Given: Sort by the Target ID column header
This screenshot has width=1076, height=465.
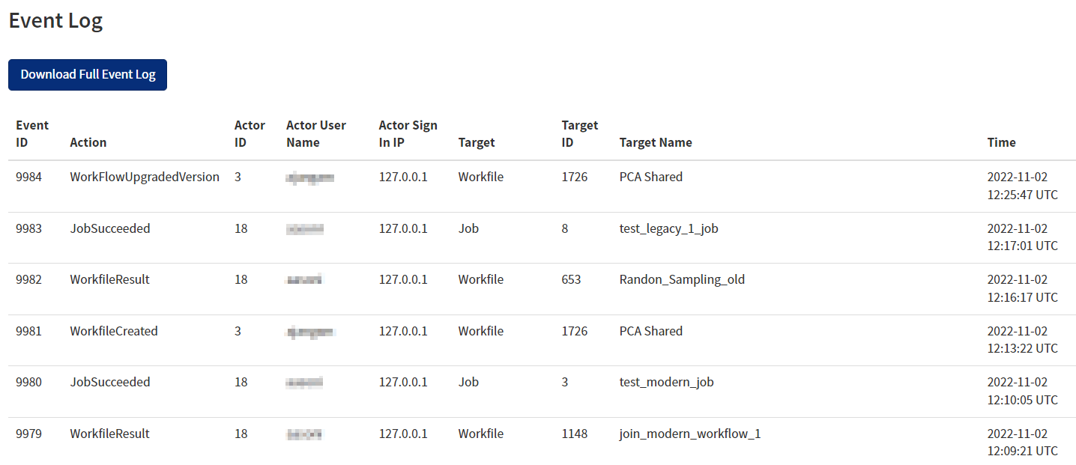Looking at the screenshot, I should coord(578,133).
